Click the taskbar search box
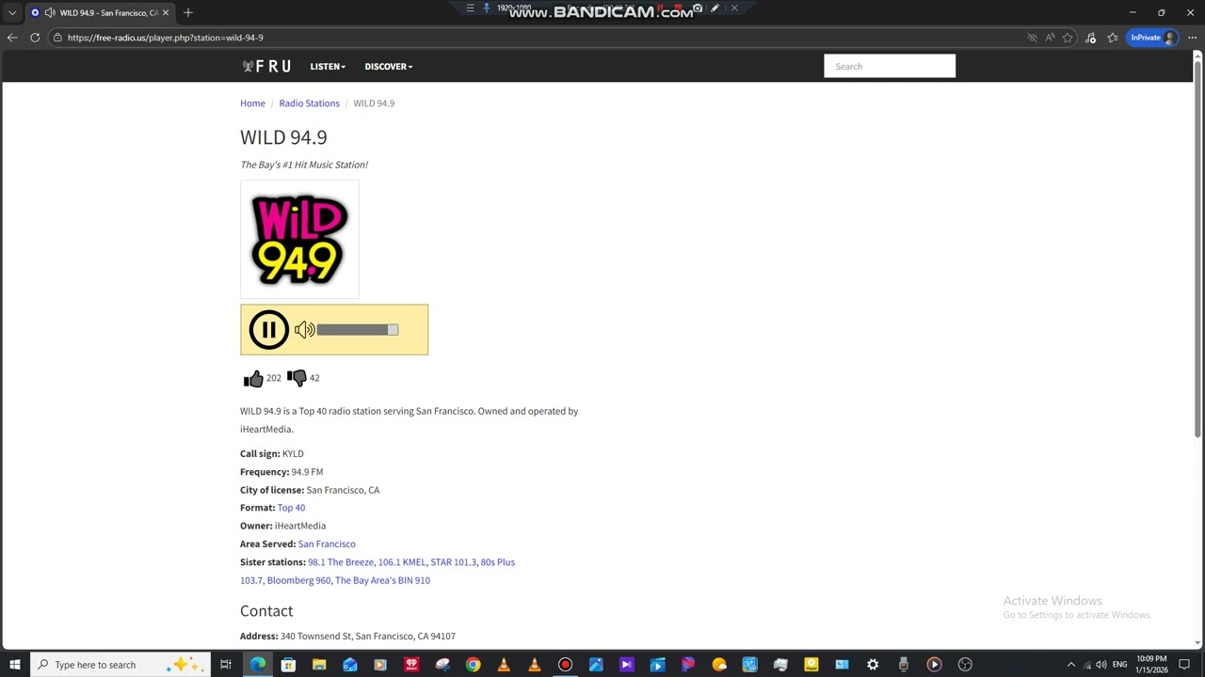The height and width of the screenshot is (677, 1205). coord(121,665)
